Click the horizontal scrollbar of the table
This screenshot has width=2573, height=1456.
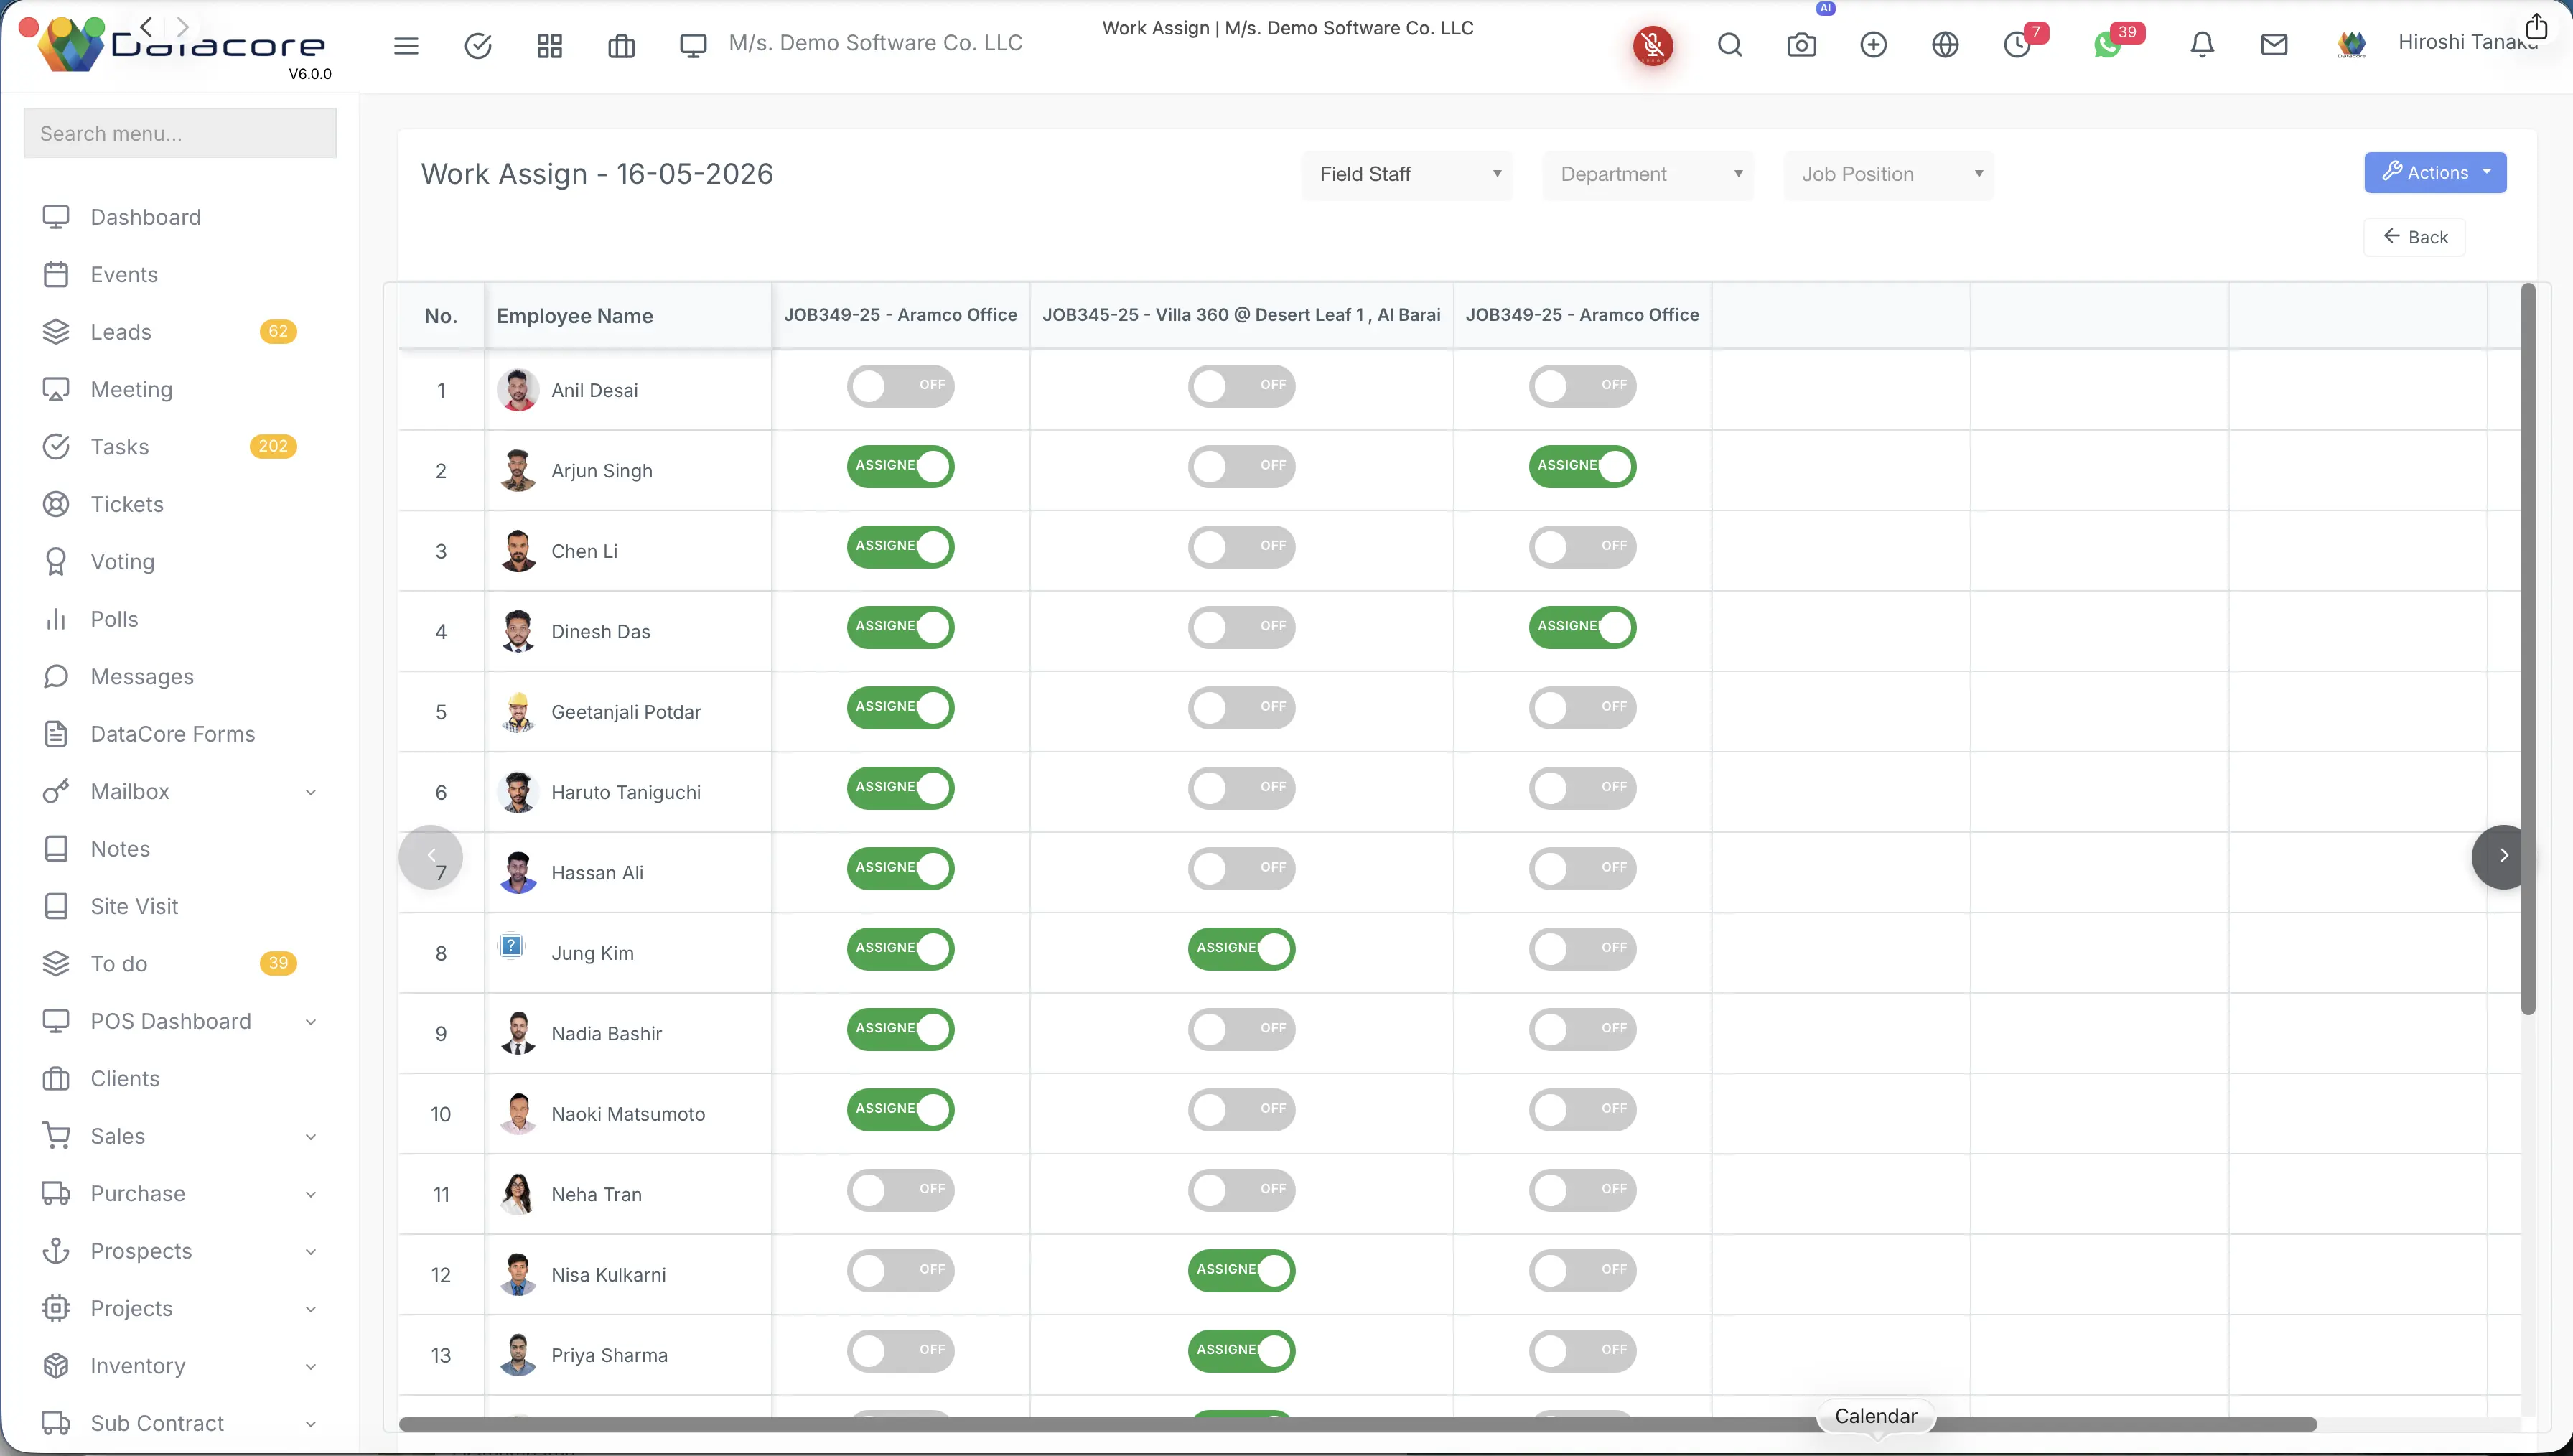tap(1358, 1424)
